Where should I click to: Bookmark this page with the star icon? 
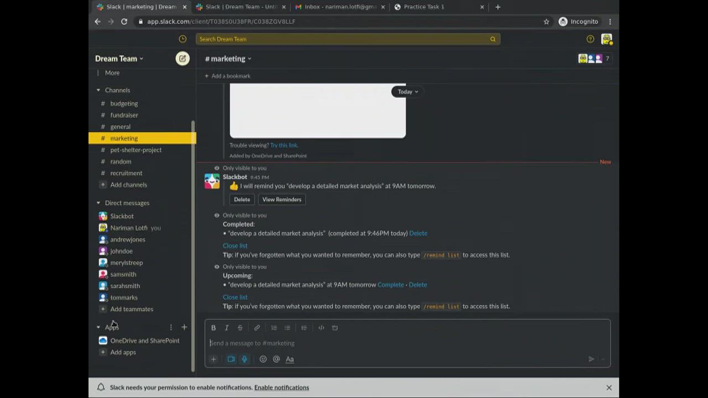point(546,22)
